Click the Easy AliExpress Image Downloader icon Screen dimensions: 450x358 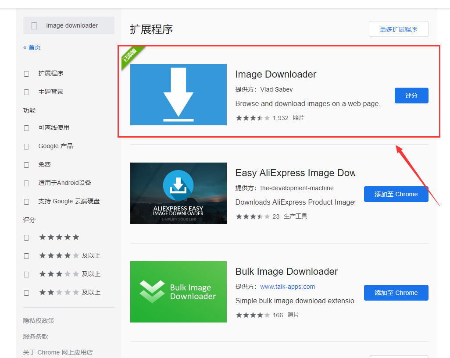[178, 193]
